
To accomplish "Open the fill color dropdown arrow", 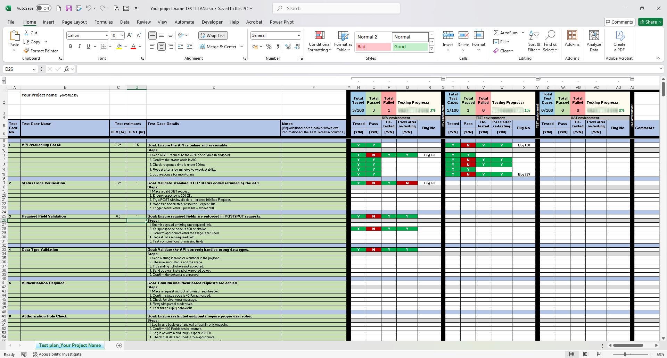I will pyautogui.click(x=125, y=46).
